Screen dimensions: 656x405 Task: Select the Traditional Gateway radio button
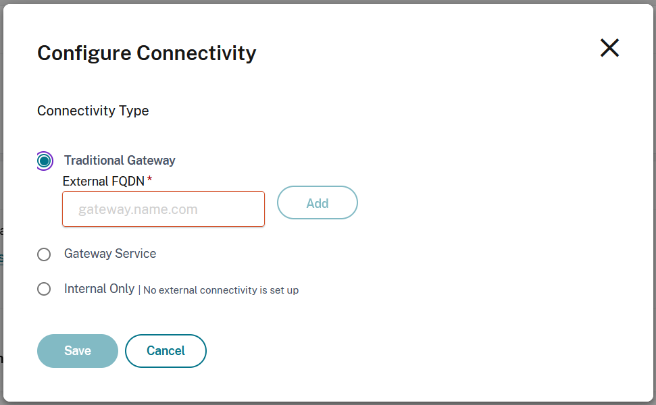click(x=44, y=161)
